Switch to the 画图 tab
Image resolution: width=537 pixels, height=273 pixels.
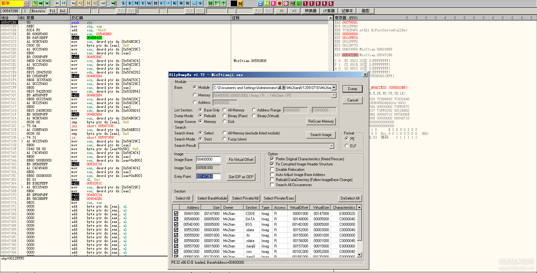366,11
